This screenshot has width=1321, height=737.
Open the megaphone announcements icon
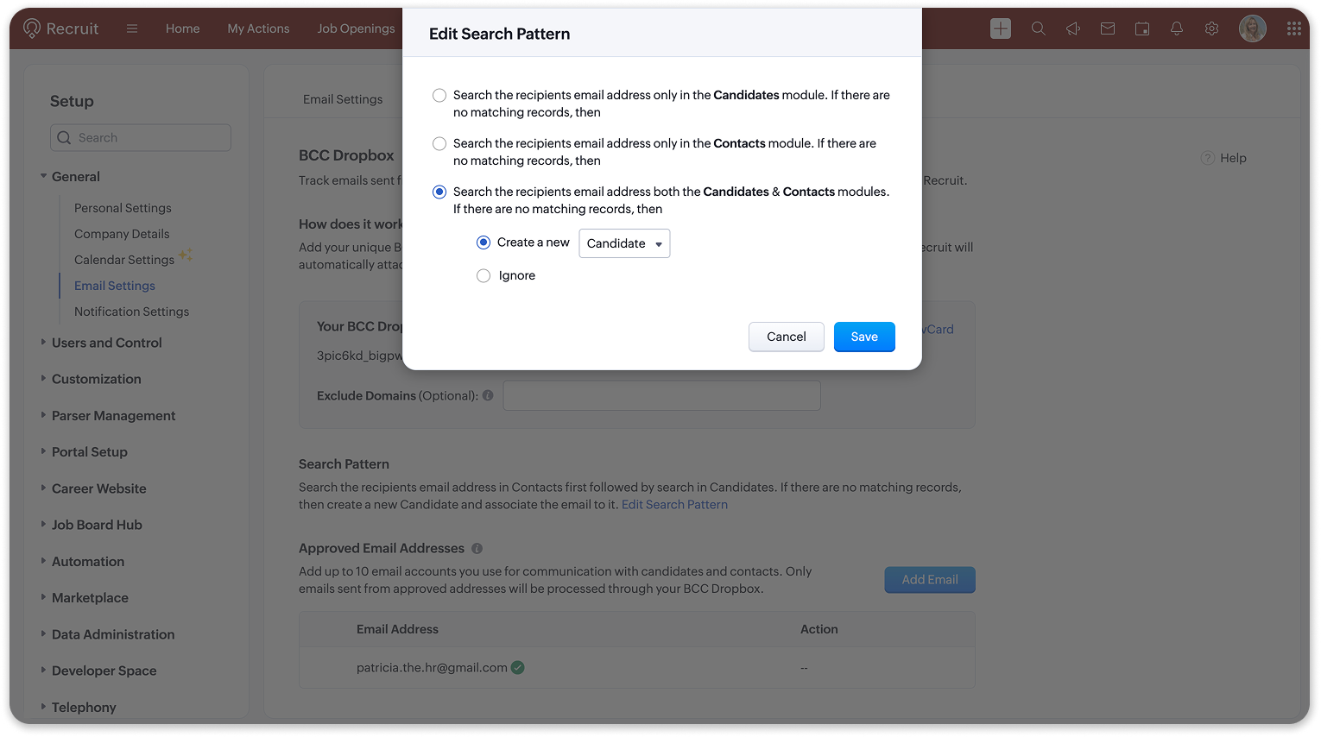coord(1073,28)
